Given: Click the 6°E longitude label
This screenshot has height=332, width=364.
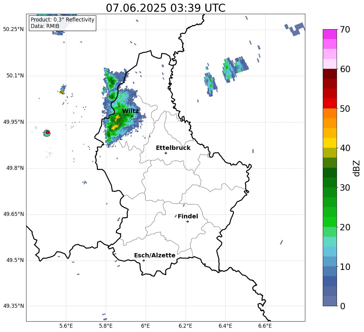Looking at the screenshot, I should pos(145,326).
